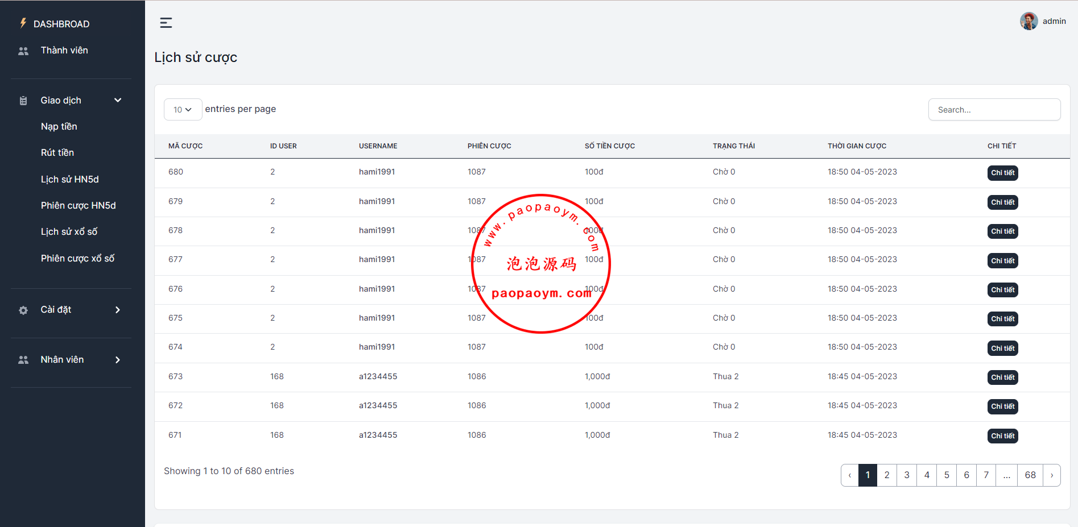Screen dimensions: 1078x527
Task: Click the Giao dịch clipboard icon
Action: tap(23, 101)
